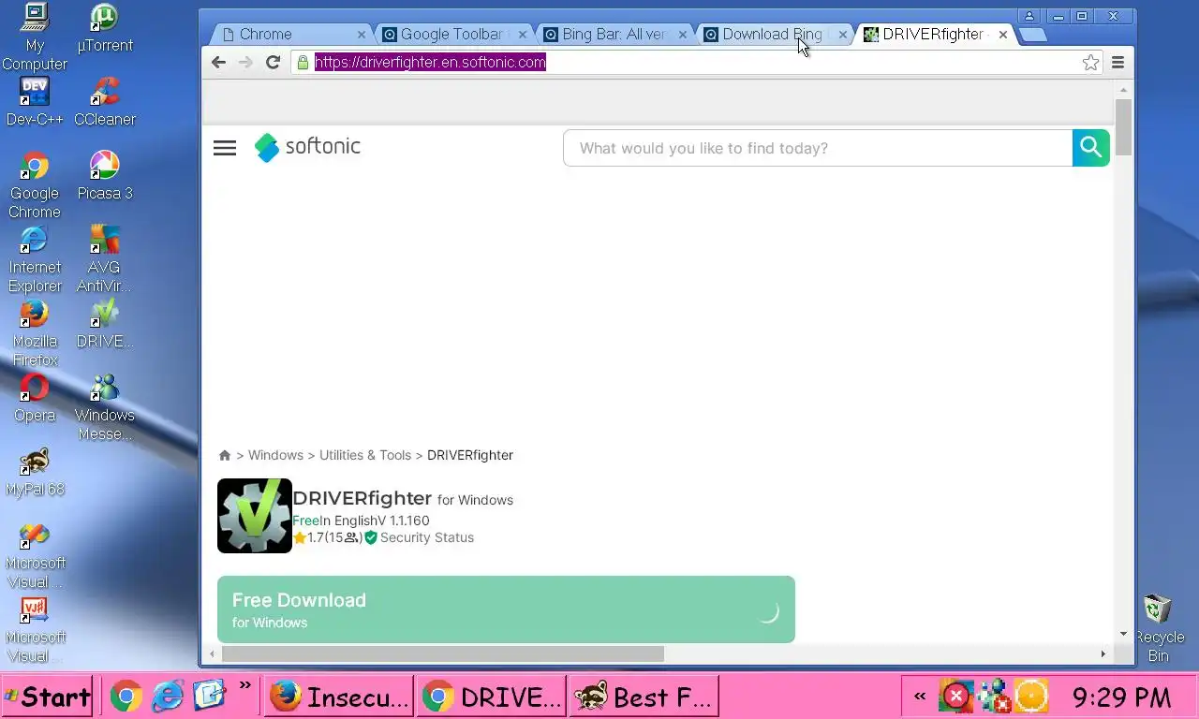
Task: Close the DRIVERfighter browser tab
Action: click(1003, 34)
